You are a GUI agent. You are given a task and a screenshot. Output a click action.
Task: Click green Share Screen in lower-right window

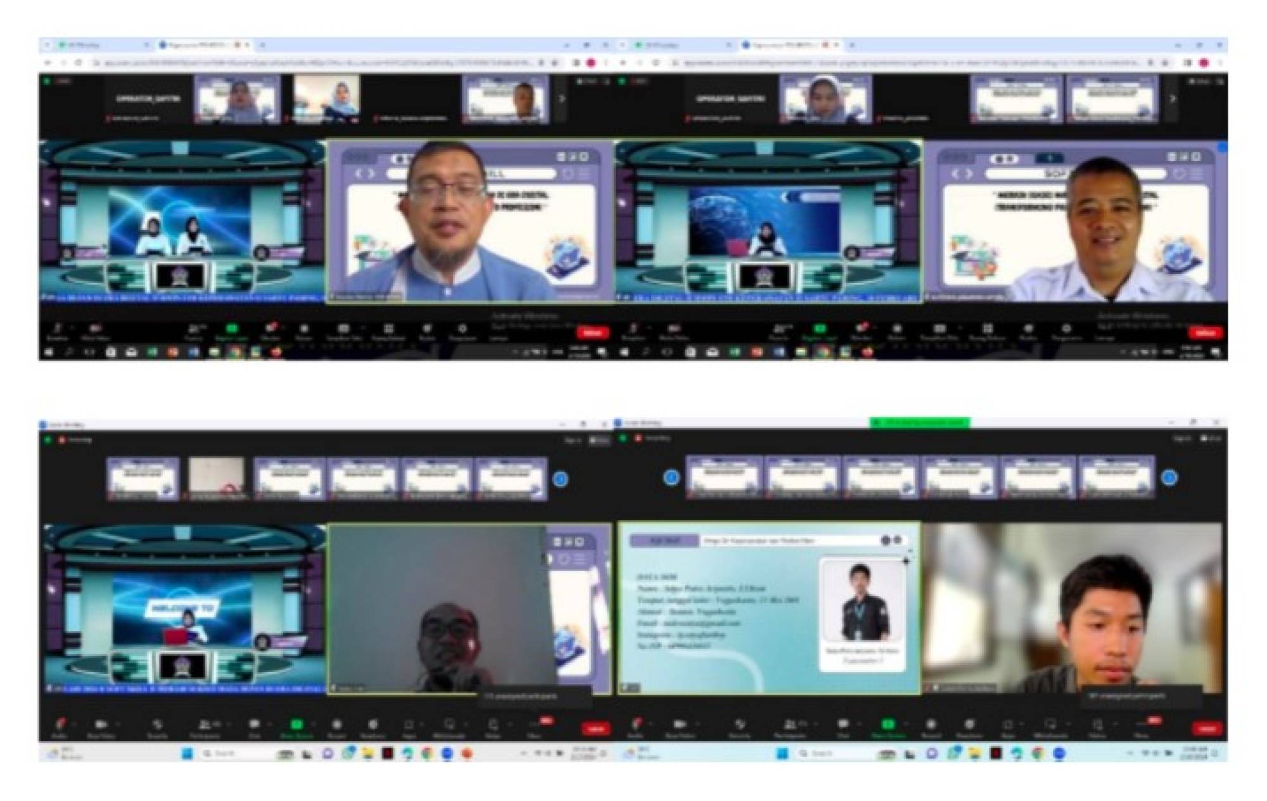click(x=888, y=726)
